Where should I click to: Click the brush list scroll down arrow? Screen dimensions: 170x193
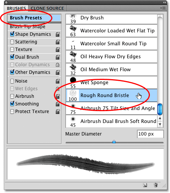coord(160,124)
